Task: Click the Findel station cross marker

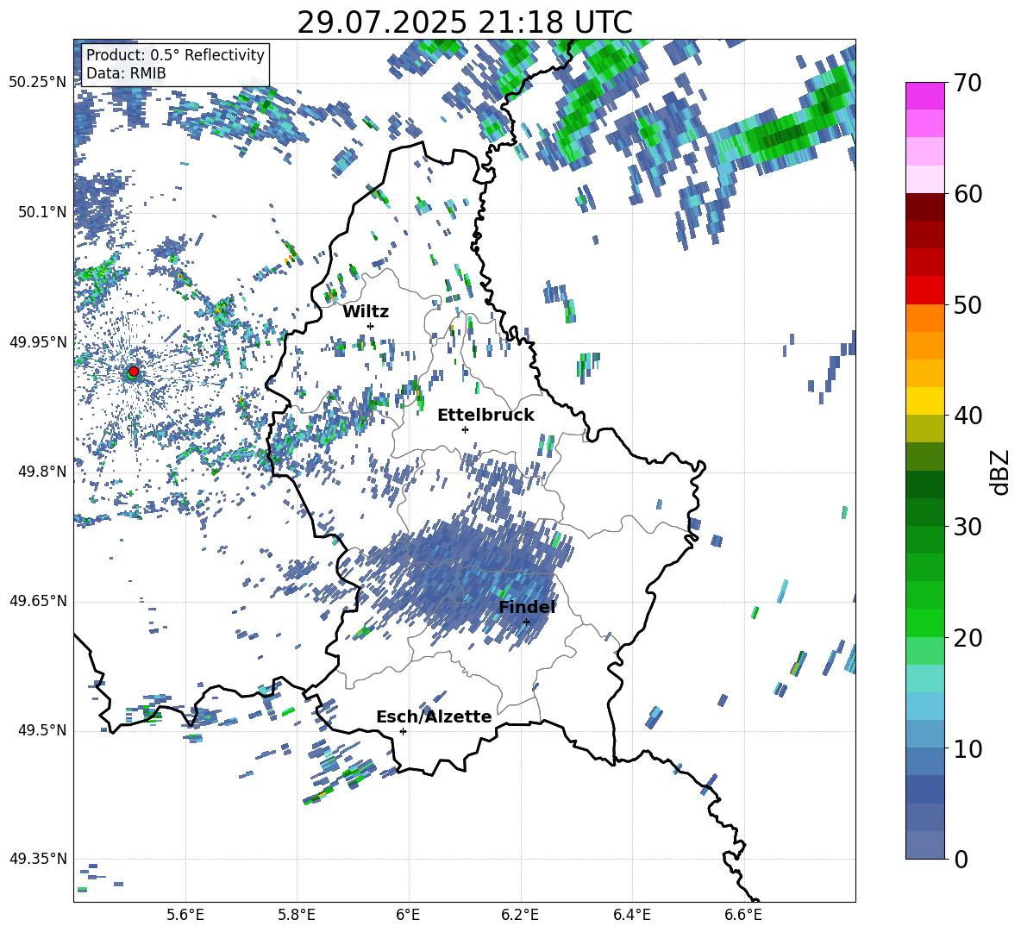Action: 526,622
